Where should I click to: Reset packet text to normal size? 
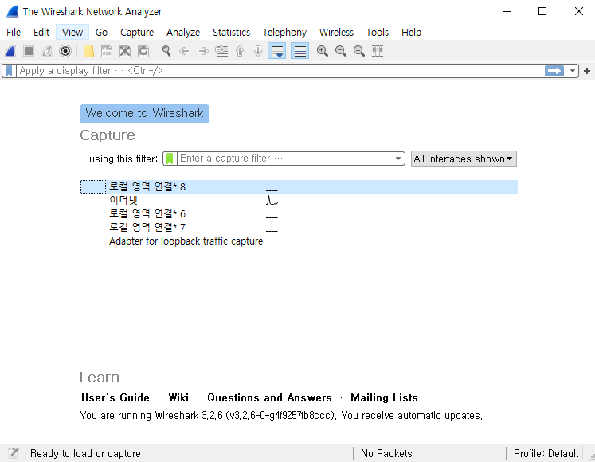click(359, 51)
